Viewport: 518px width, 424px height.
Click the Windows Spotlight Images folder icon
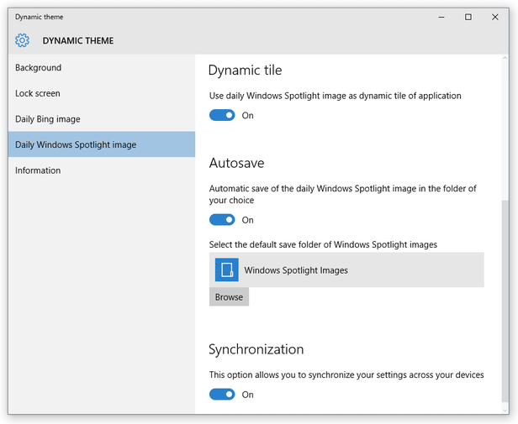227,270
